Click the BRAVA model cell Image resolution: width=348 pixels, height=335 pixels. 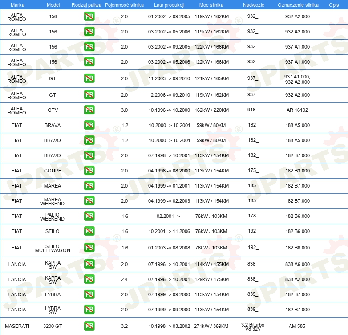point(53,125)
